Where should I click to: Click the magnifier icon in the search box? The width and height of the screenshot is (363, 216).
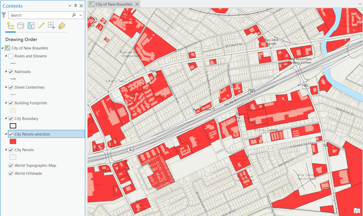click(73, 15)
